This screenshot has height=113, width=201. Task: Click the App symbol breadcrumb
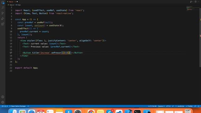[x=18, y=5]
